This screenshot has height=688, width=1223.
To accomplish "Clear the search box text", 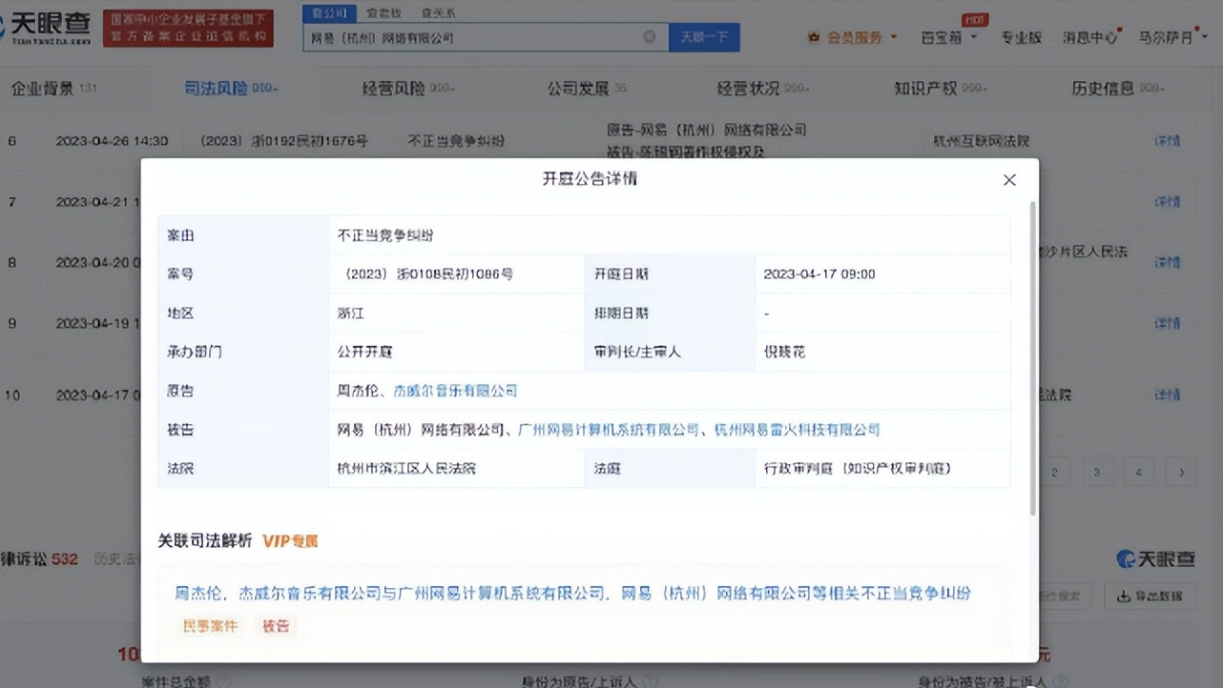I will 650,37.
